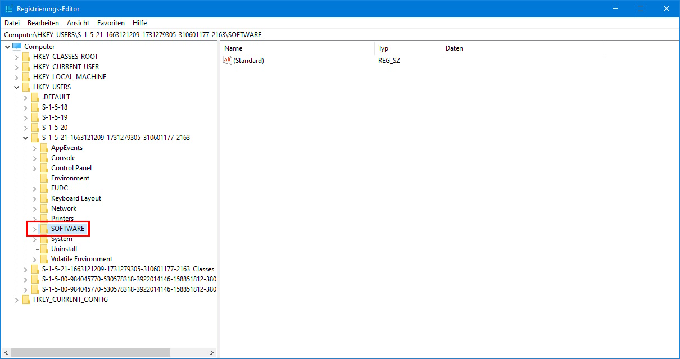Viewport: 680px width, 359px height.
Task: Select the Computer root icon
Action: (17, 46)
